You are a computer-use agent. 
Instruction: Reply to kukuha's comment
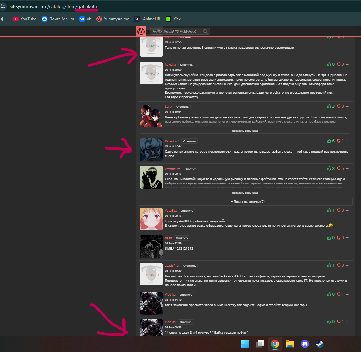click(186, 65)
